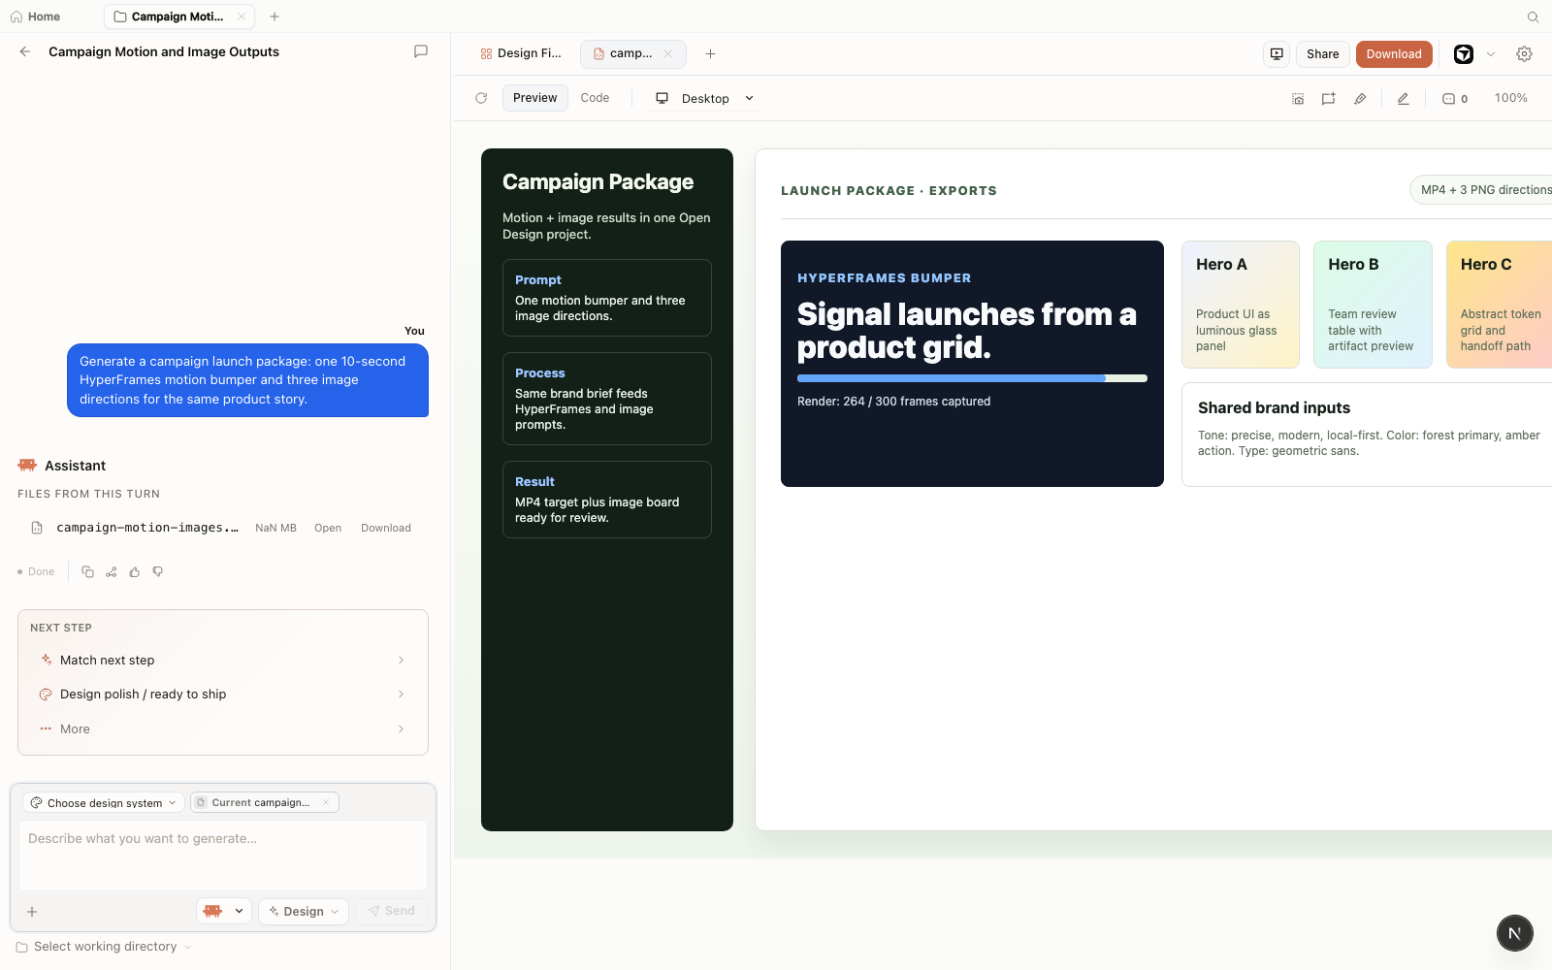Viewport: 1552px width, 970px height.
Task: Share the assistant response with share icon
Action: tap(111, 572)
